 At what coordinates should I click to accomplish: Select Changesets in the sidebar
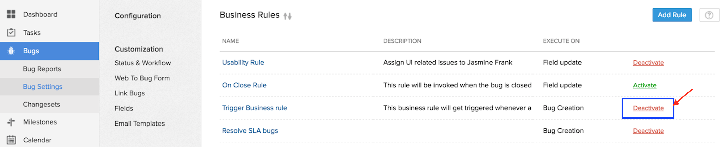(x=41, y=104)
